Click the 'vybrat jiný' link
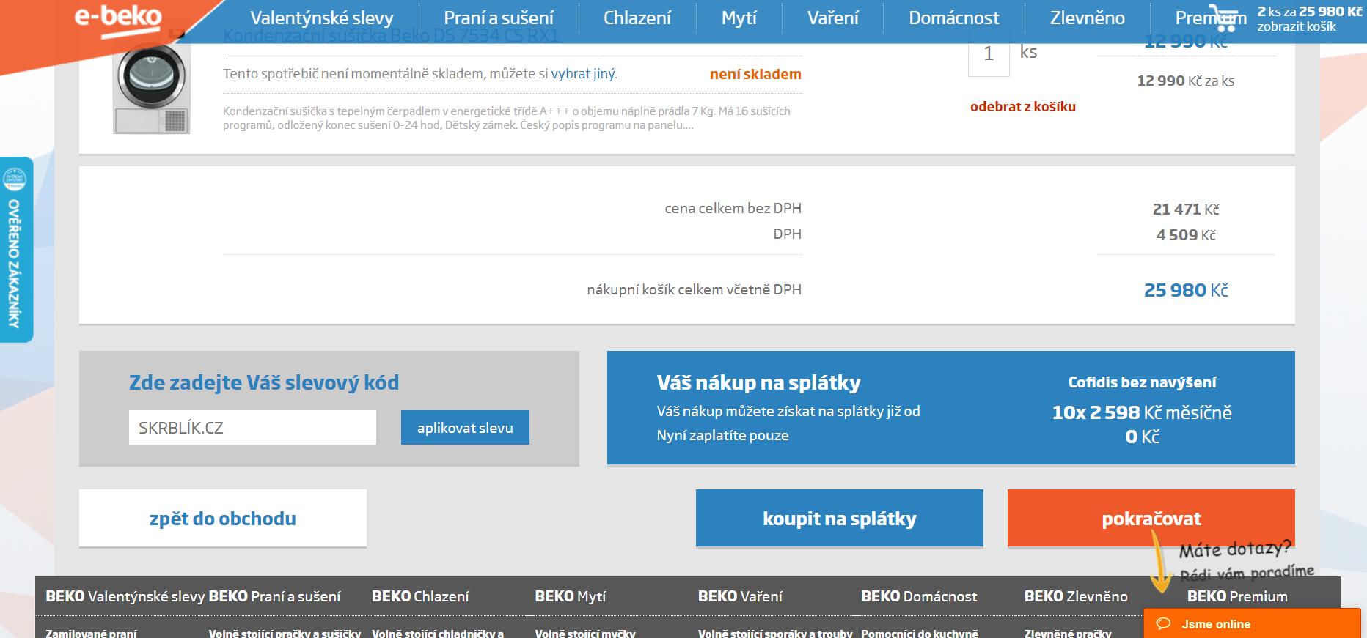 click(x=583, y=73)
